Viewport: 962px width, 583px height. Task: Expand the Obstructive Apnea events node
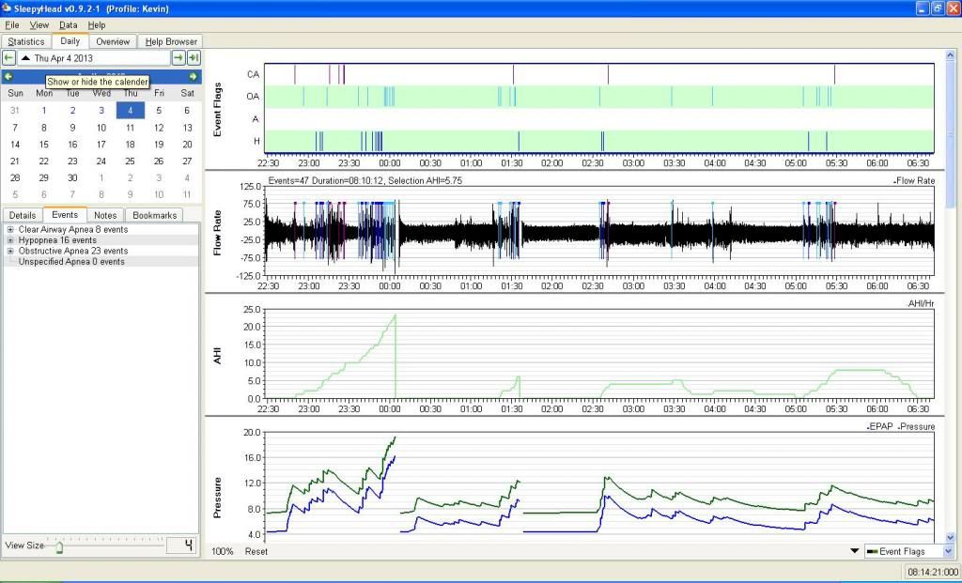pyautogui.click(x=10, y=251)
